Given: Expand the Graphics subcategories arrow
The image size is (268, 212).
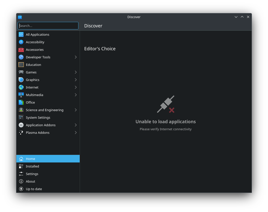Looking at the screenshot, I should point(75,80).
